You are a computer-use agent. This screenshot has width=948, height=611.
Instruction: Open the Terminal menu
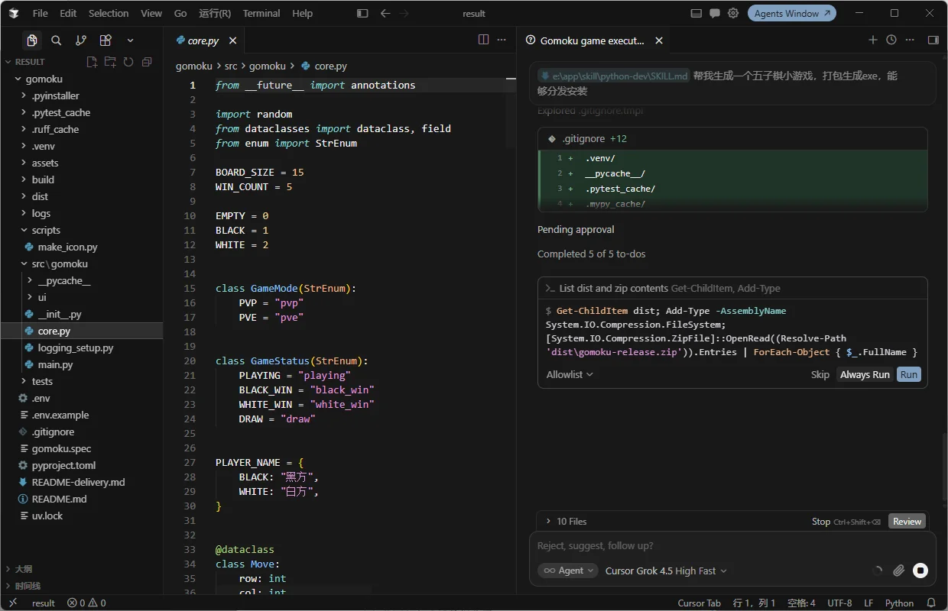click(x=261, y=13)
